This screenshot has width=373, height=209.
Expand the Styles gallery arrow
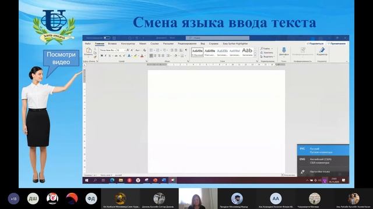(x=255, y=55)
